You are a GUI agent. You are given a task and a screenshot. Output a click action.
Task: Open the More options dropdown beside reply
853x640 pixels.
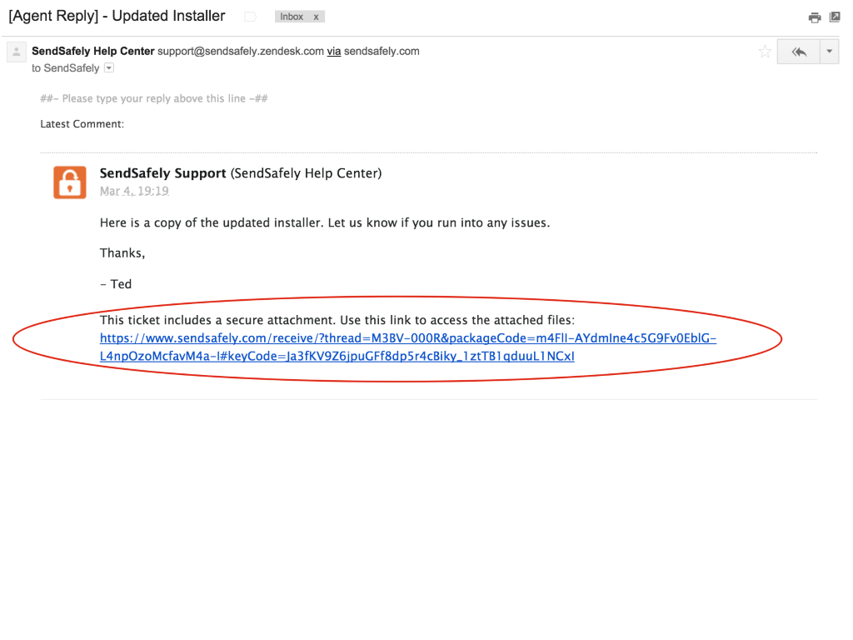point(829,52)
